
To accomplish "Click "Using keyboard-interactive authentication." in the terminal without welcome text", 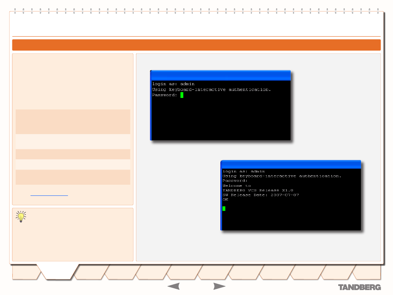I will pyautogui.click(x=211, y=89).
